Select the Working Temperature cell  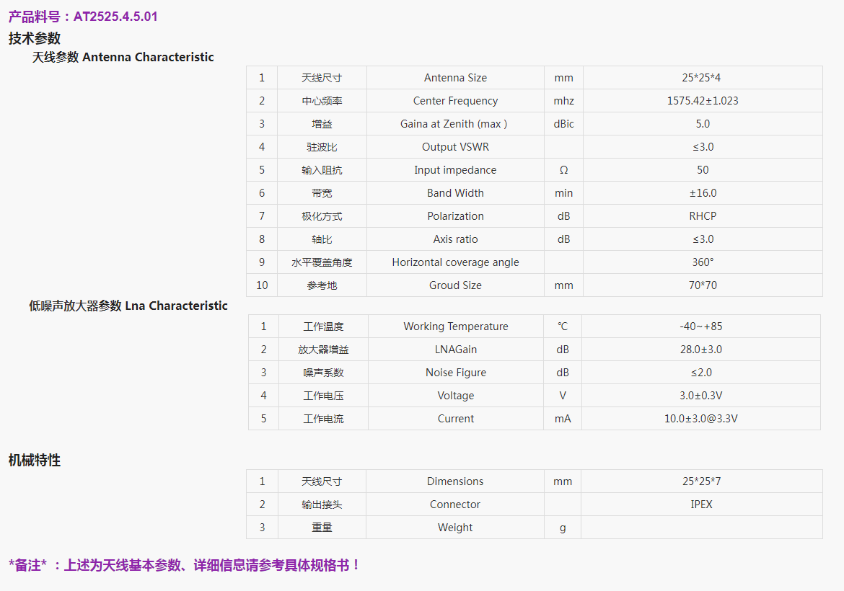455,326
